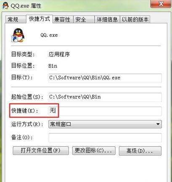Click the QQ.exe name text beside icon
Image resolution: width=172 pixels, height=182 pixels.
click(x=49, y=35)
